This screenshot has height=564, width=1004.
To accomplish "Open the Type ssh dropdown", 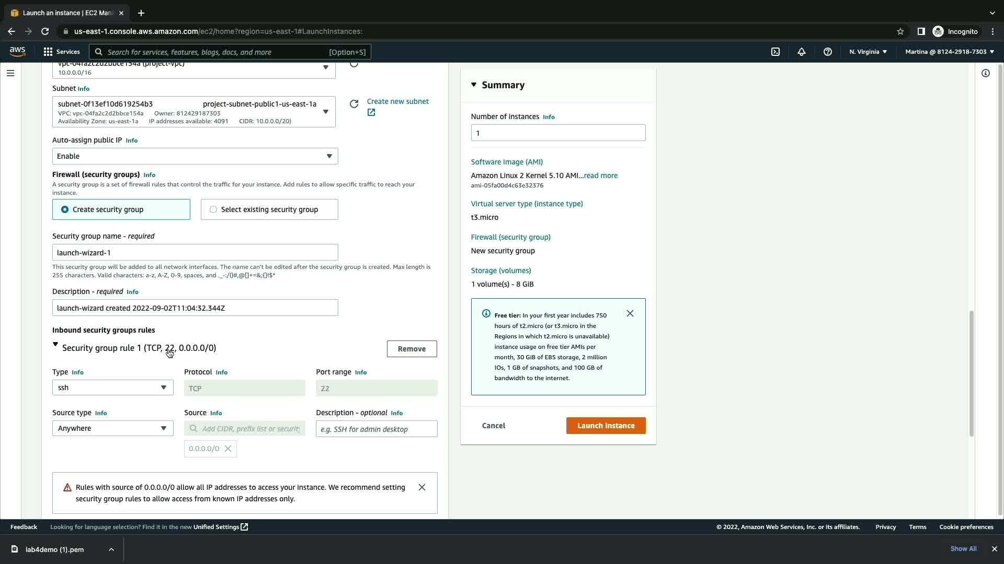I will click(112, 387).
